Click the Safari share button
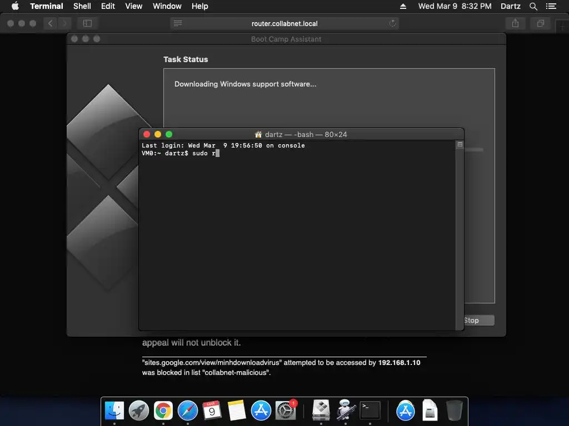Image resolution: width=569 pixels, height=426 pixels. click(x=515, y=23)
